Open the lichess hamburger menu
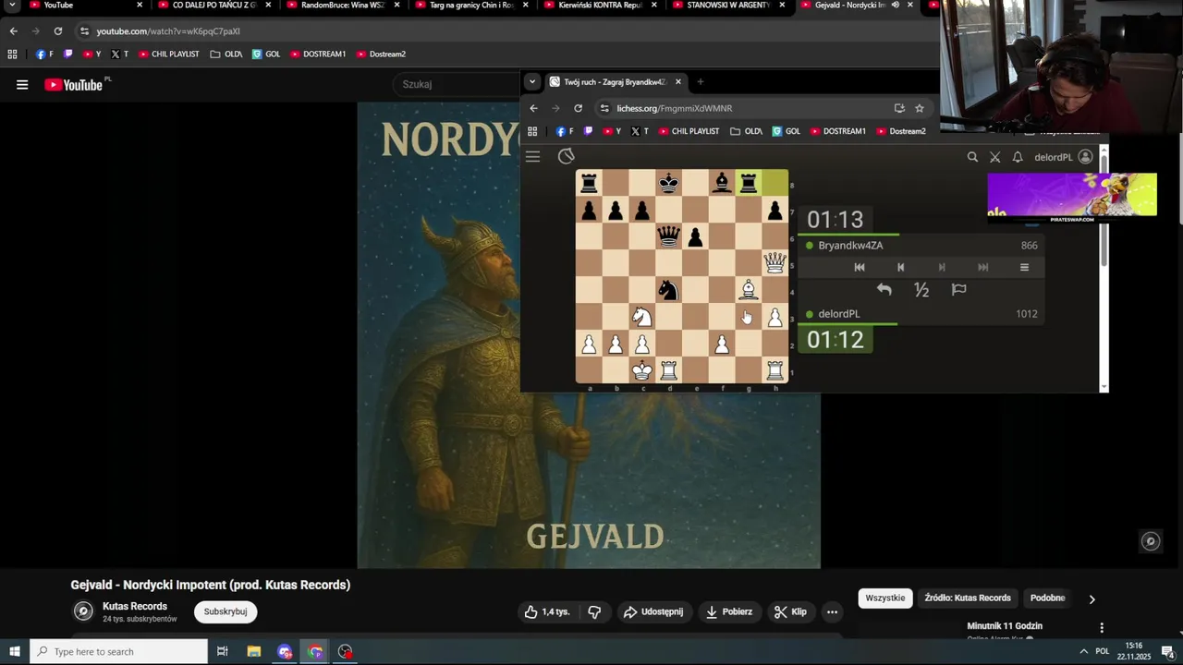The width and height of the screenshot is (1183, 665). [533, 157]
